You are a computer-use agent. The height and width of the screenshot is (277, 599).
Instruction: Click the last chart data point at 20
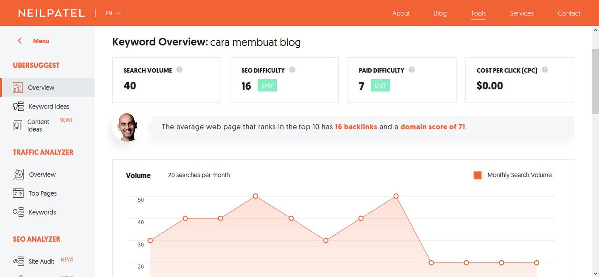pos(537,263)
